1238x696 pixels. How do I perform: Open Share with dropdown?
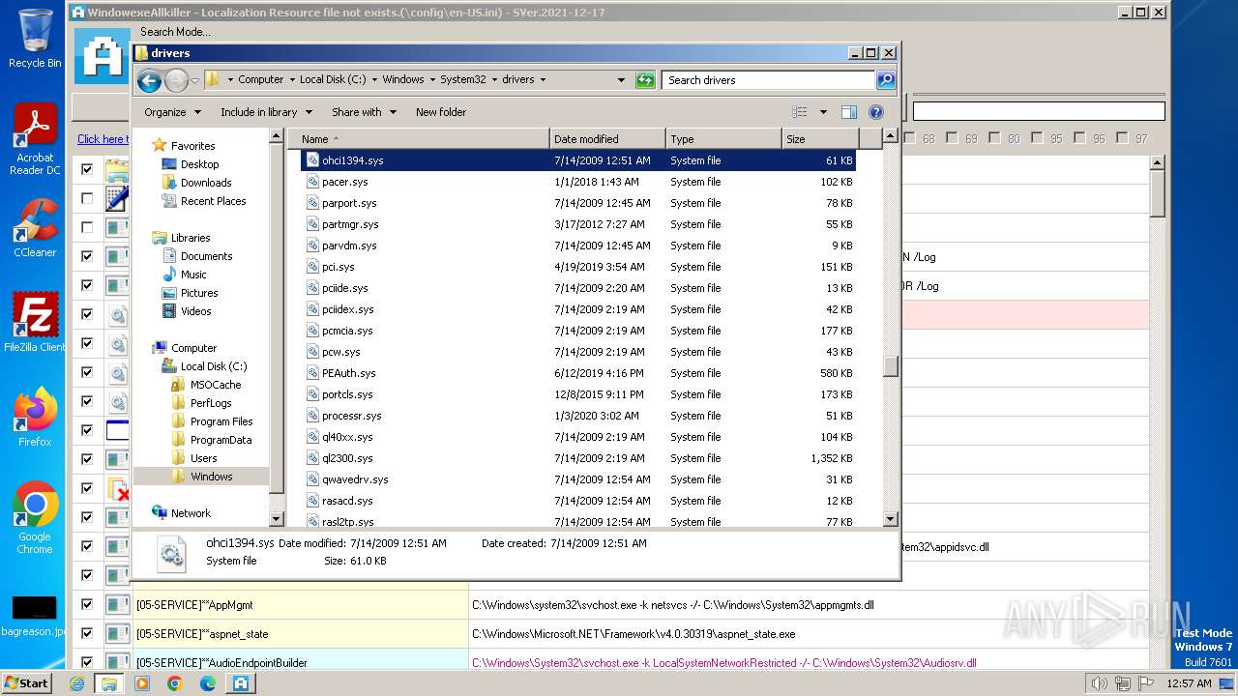click(364, 112)
